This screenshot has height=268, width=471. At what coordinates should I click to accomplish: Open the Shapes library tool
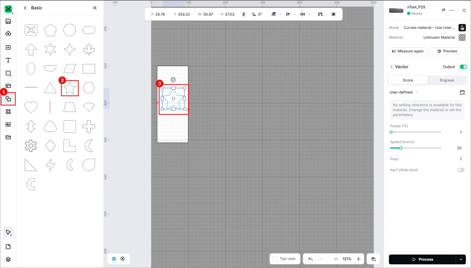(x=8, y=99)
